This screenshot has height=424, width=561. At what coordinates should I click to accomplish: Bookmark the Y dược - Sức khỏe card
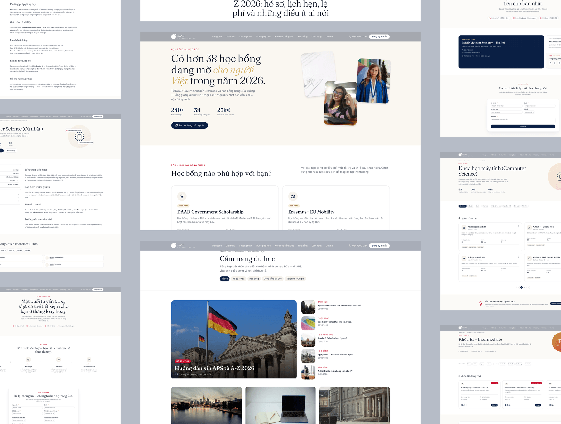(518, 257)
